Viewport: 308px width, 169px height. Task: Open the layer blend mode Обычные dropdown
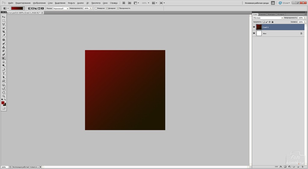(x=268, y=18)
